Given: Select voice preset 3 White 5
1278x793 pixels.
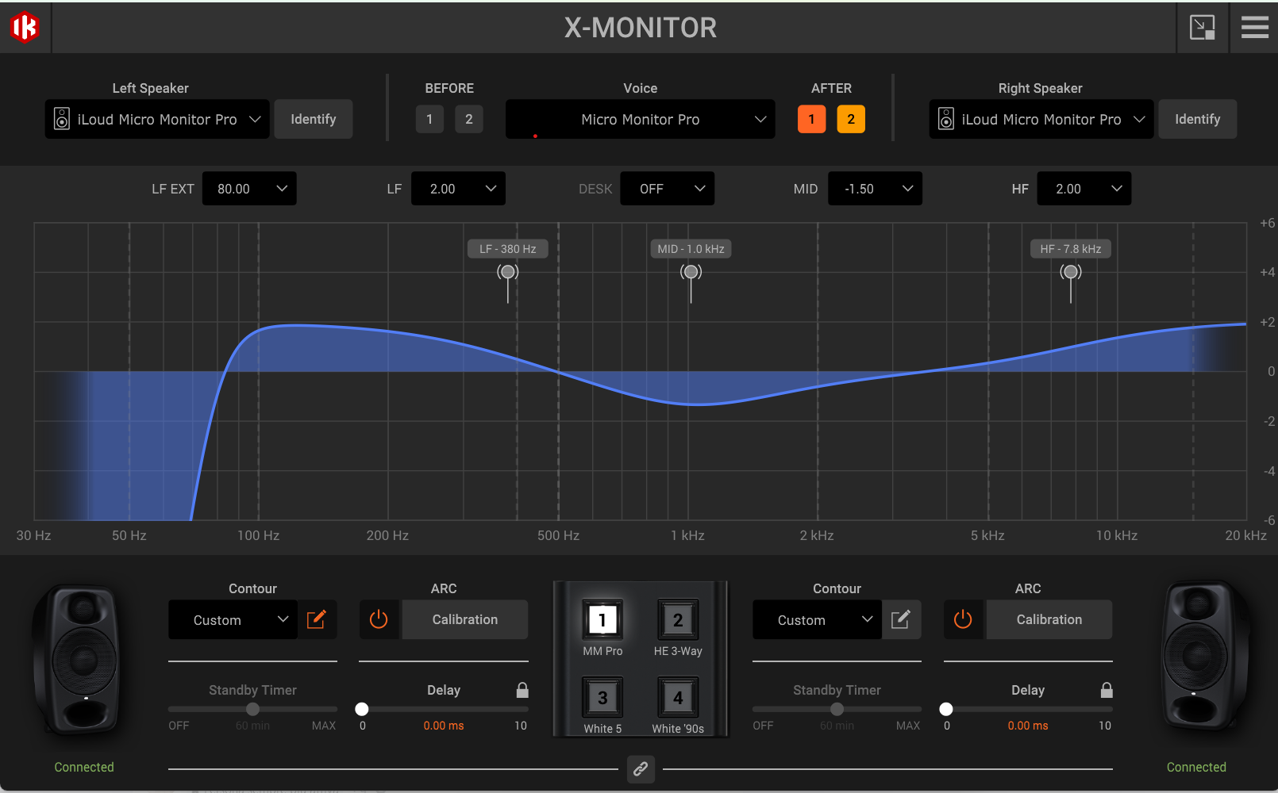Looking at the screenshot, I should 602,698.
